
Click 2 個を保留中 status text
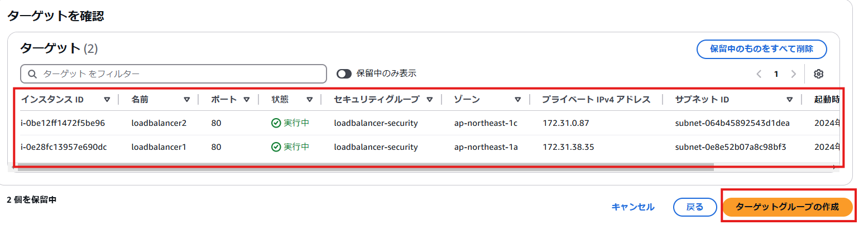pos(31,199)
